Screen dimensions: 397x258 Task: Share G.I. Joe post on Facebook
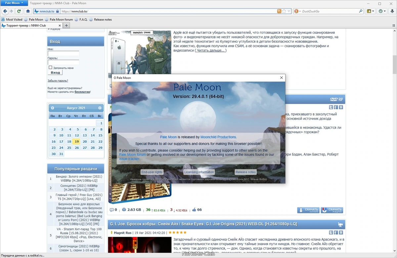point(336,233)
